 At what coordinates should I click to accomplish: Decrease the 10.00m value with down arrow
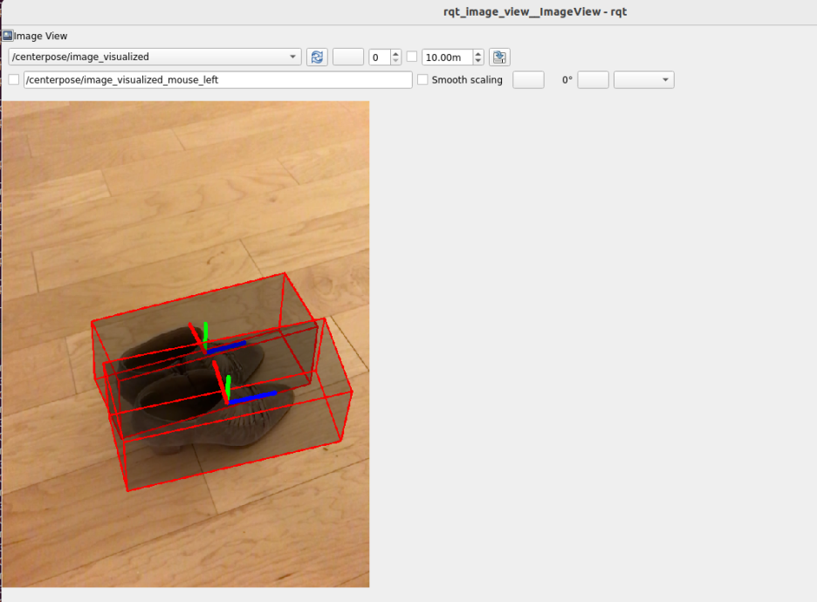click(477, 61)
